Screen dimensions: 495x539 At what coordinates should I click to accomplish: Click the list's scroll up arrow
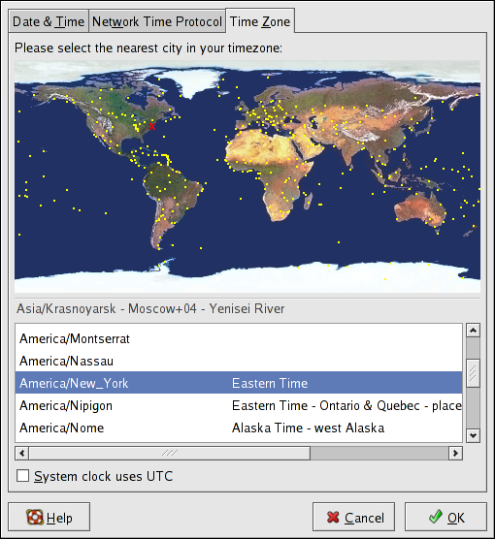point(473,331)
